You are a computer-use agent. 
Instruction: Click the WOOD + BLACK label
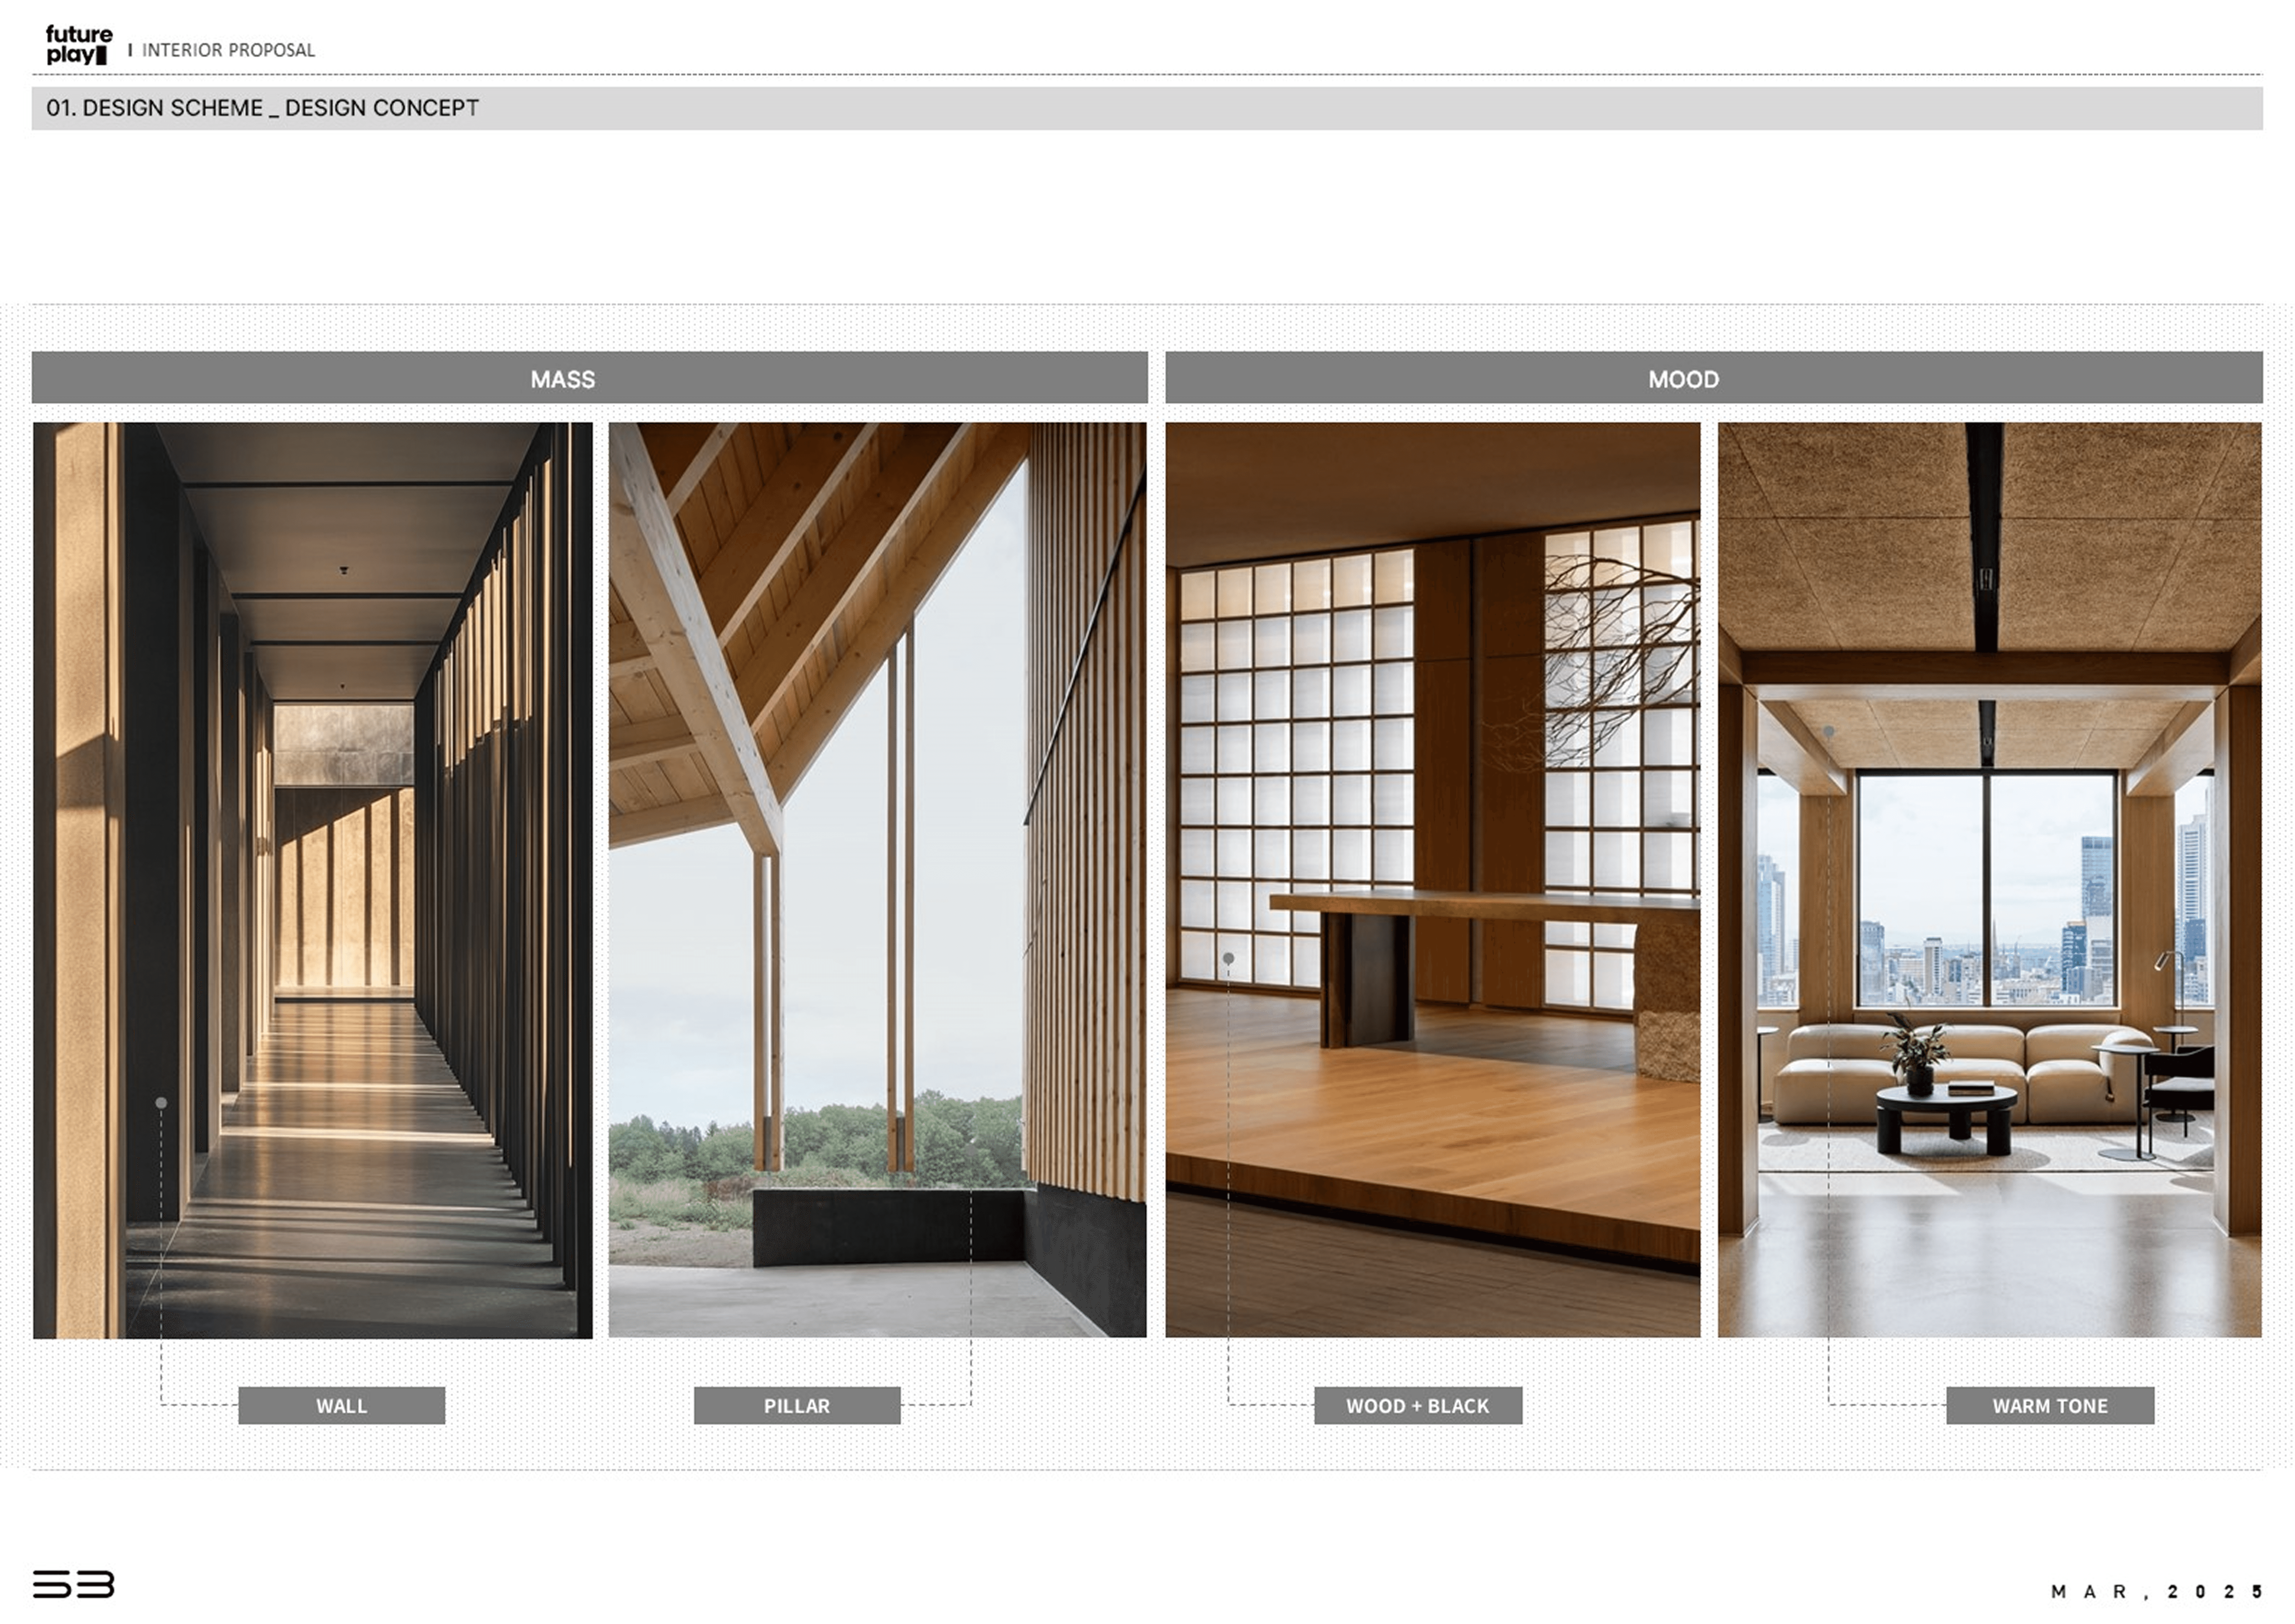1417,1405
